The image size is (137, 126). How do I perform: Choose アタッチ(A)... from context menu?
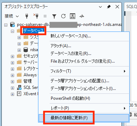tap(84, 46)
